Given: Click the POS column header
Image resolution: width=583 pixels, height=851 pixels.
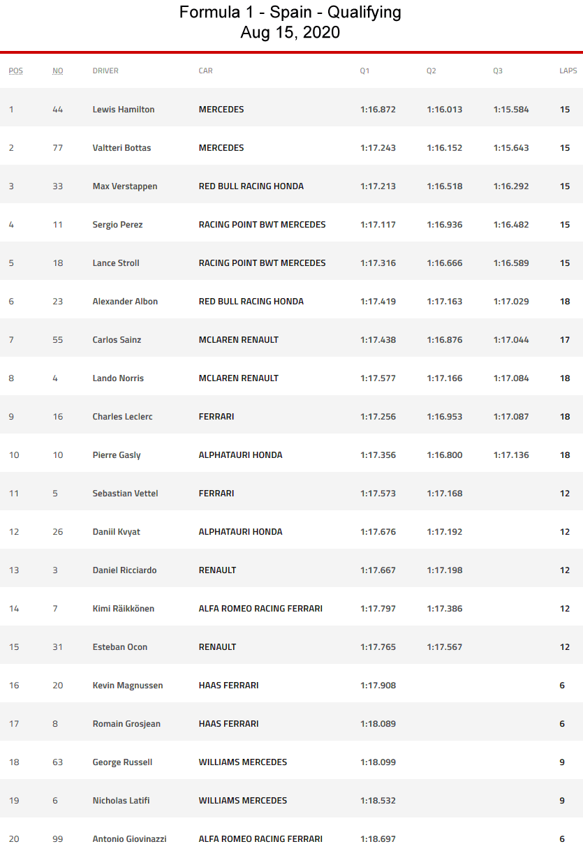Looking at the screenshot, I should 15,71.
